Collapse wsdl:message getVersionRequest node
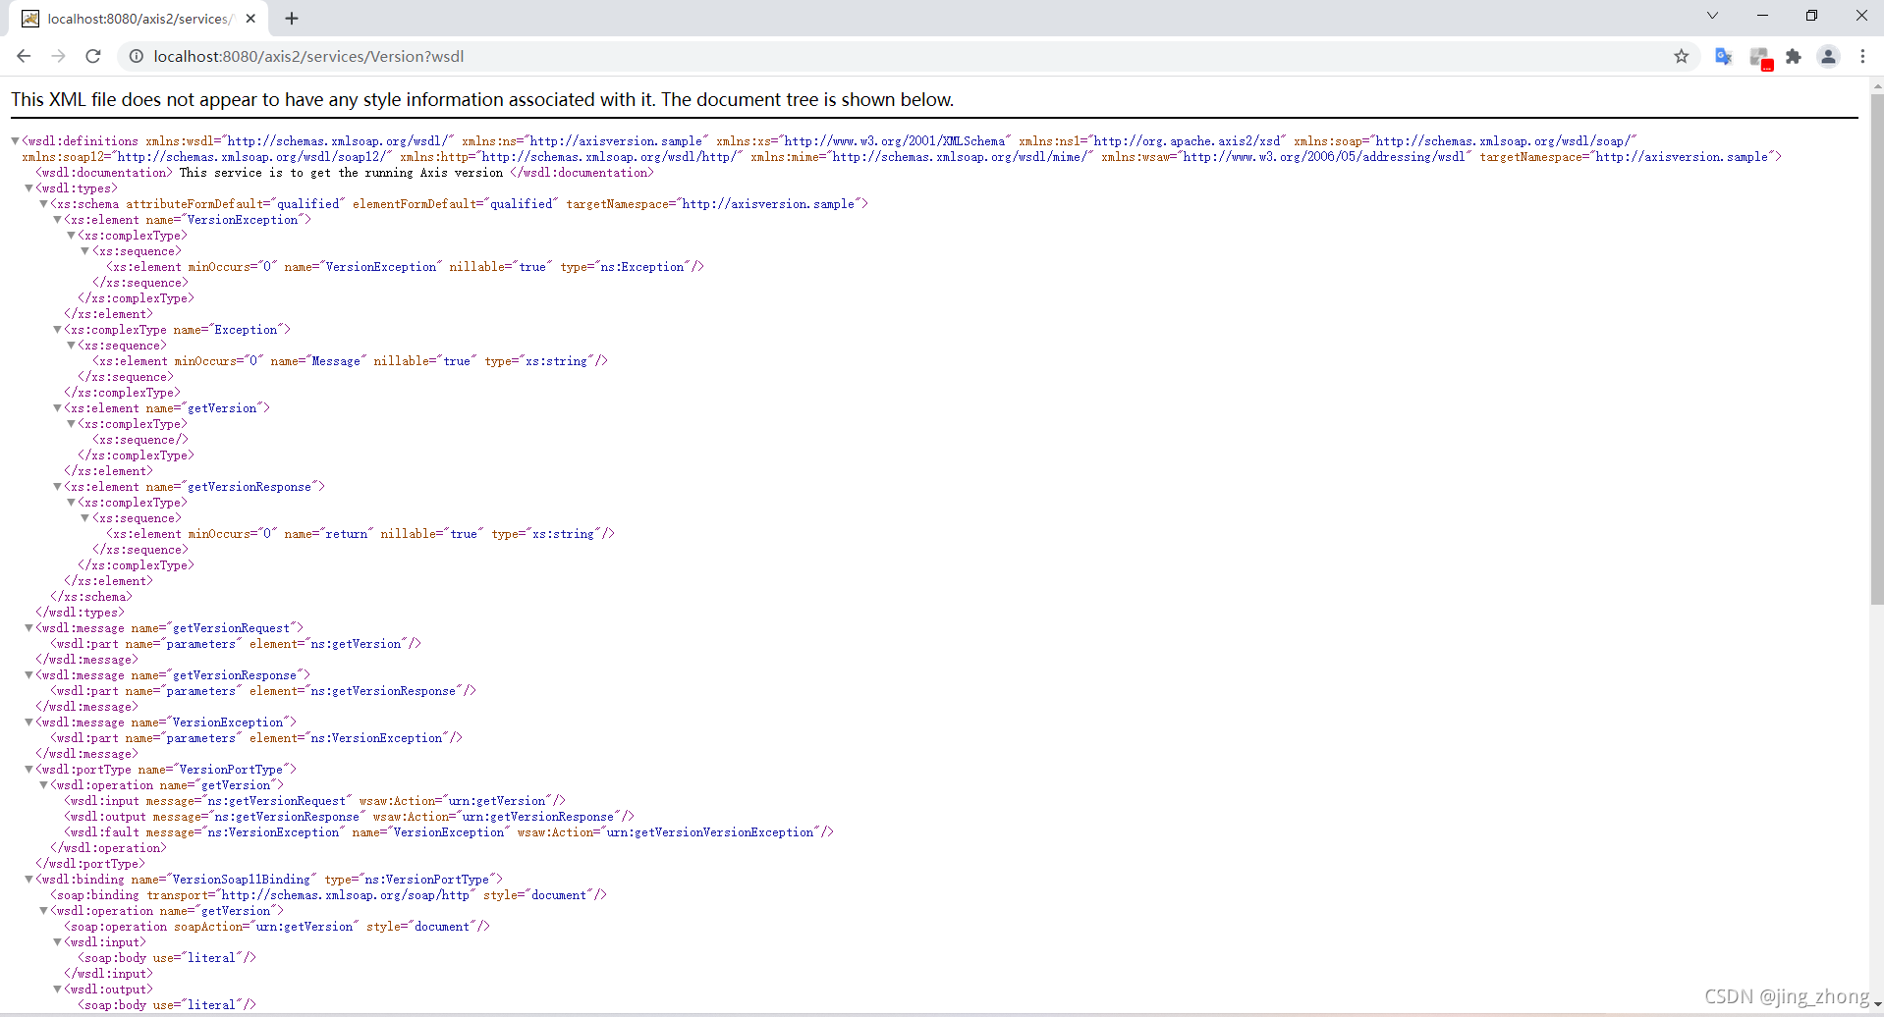This screenshot has height=1017, width=1884. coord(28,628)
